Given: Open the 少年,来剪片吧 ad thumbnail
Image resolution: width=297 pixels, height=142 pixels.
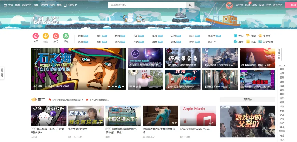Looking at the screenshot, I should click(48, 116).
